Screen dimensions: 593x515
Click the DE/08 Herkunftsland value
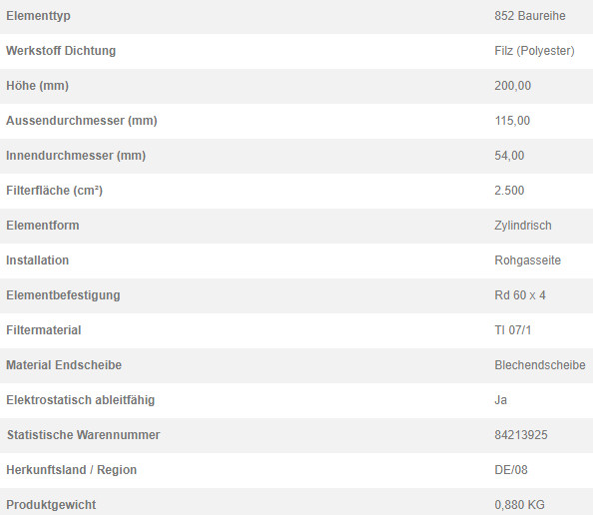click(x=510, y=470)
